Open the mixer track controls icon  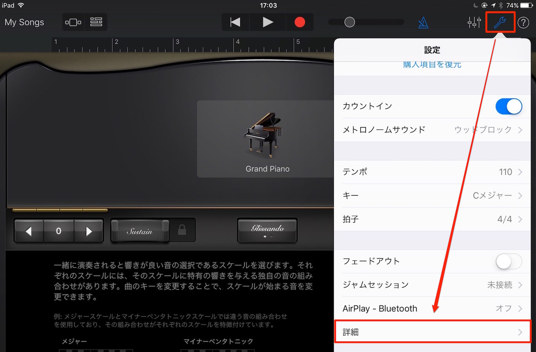(474, 22)
